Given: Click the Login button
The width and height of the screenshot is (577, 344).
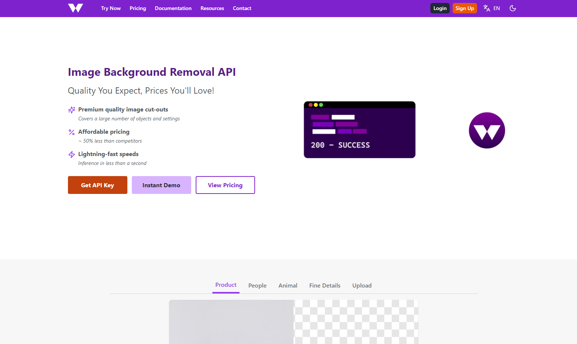Looking at the screenshot, I should tap(440, 8).
